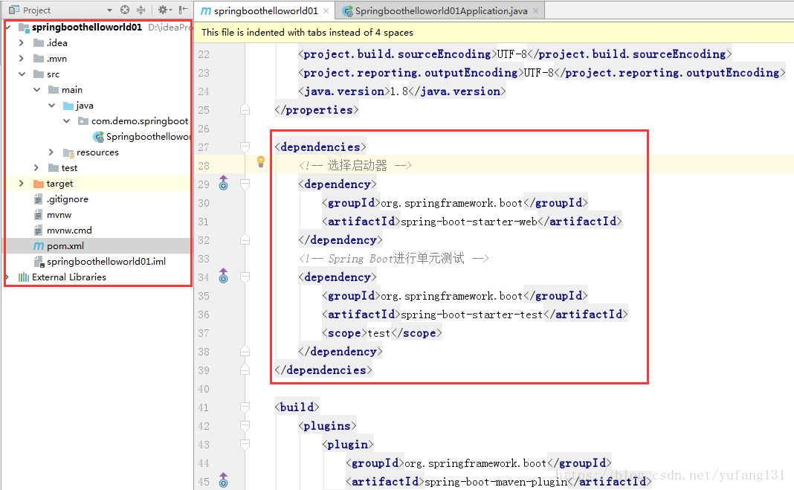The width and height of the screenshot is (794, 490).
Task: Click the Project tool window title
Action: [36, 10]
